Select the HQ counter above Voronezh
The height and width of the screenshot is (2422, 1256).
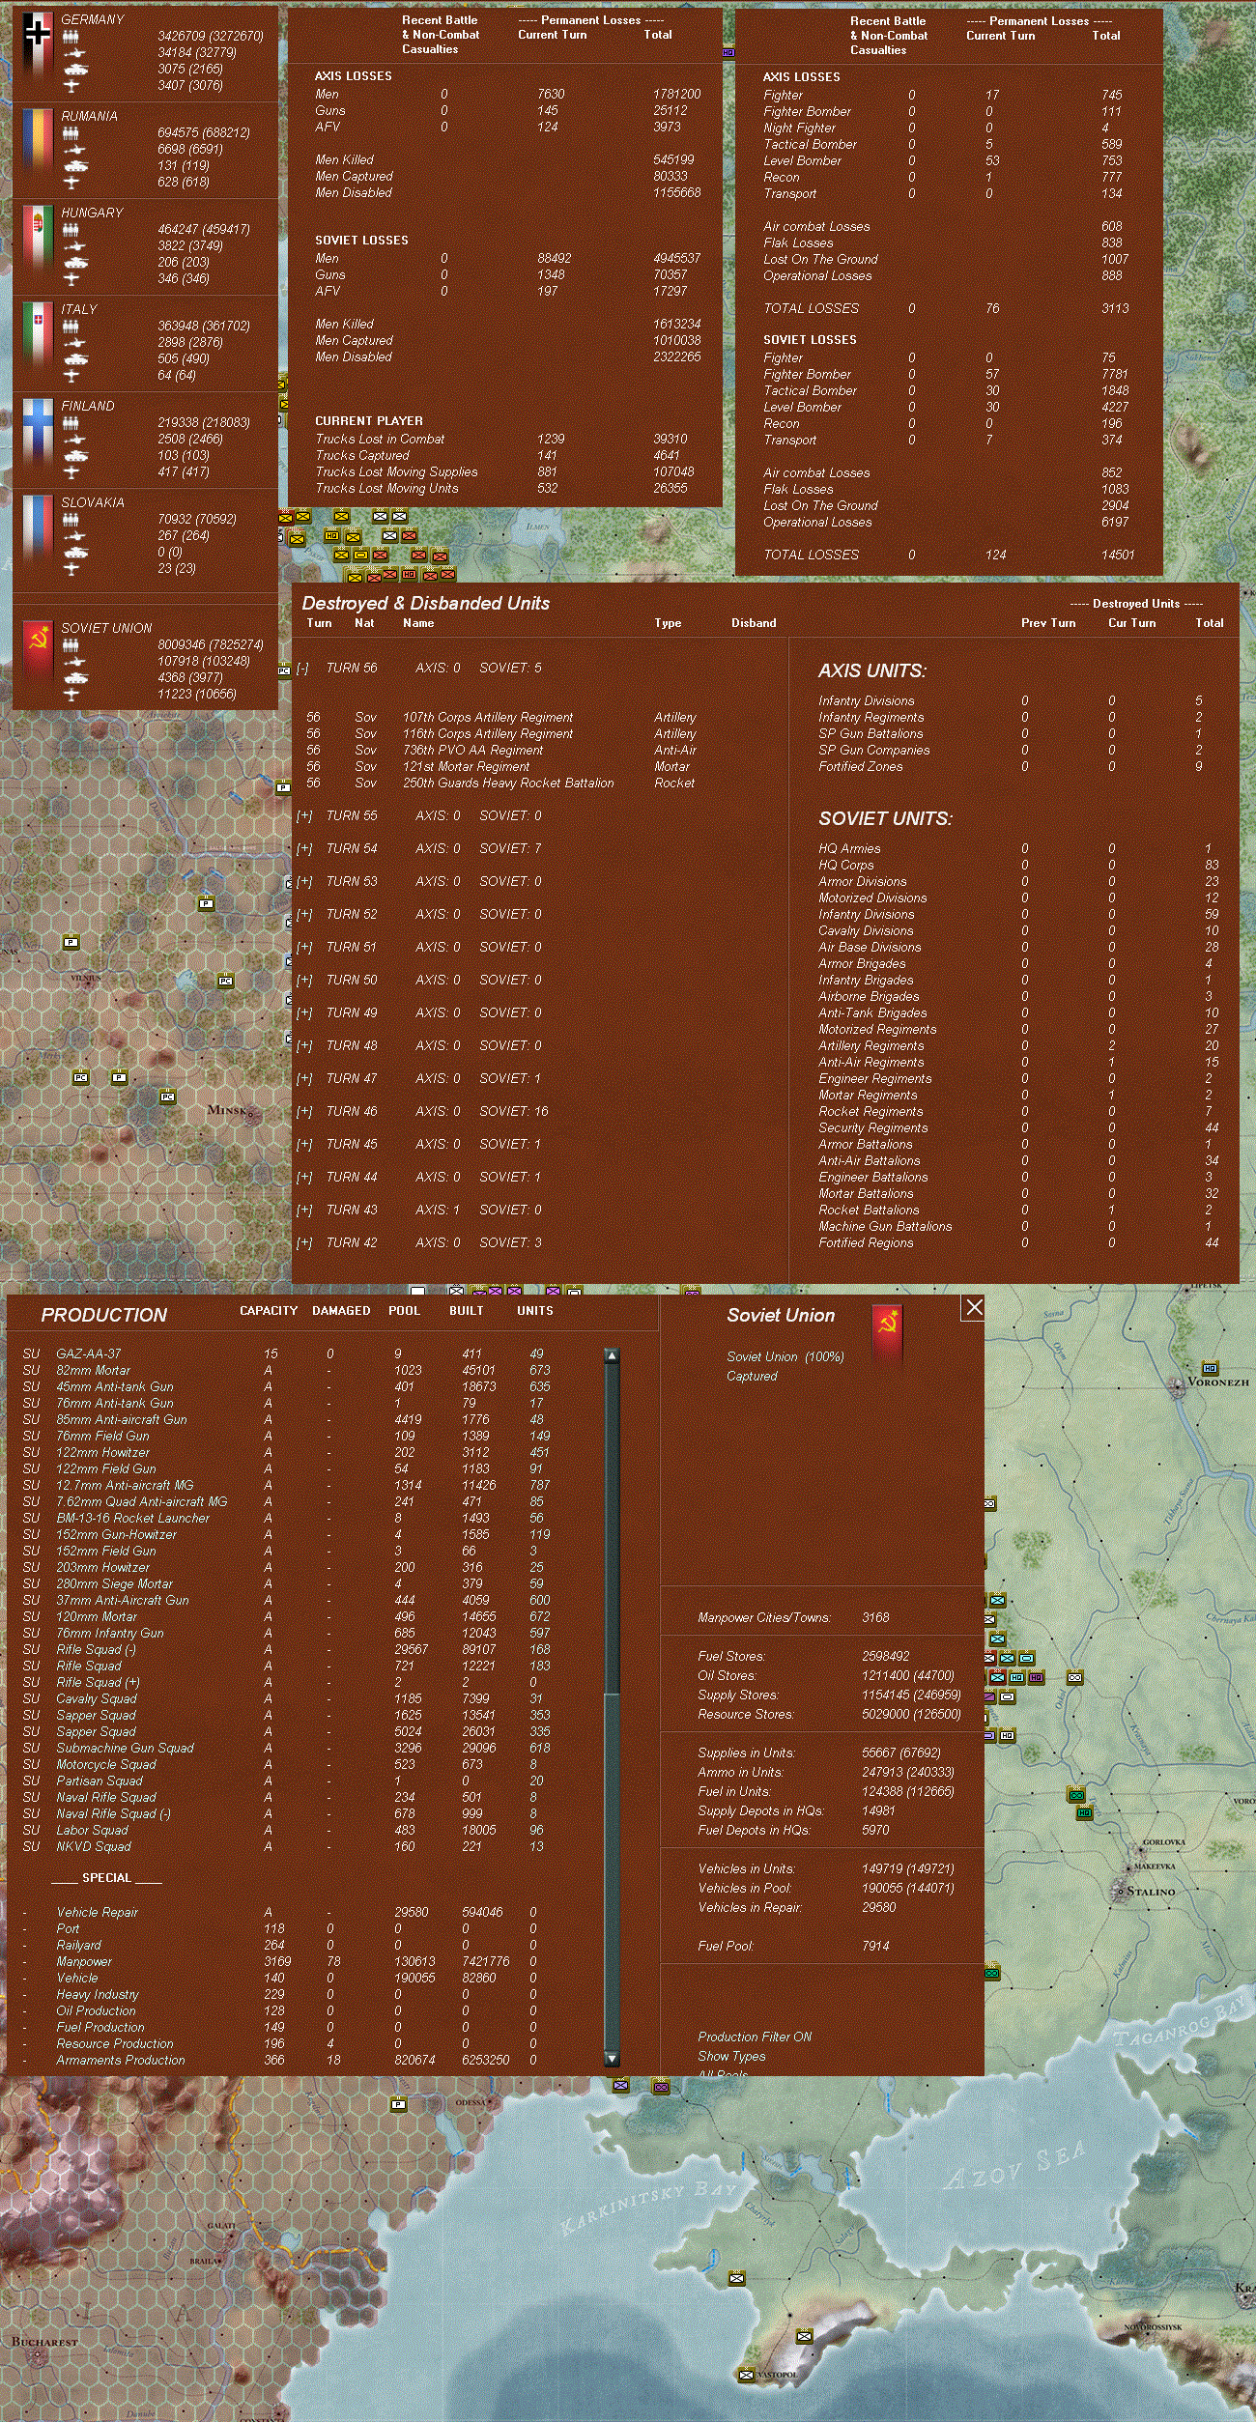(1210, 1368)
